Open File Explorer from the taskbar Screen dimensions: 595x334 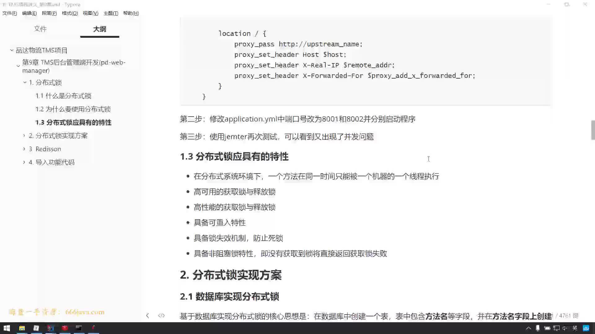[22, 328]
